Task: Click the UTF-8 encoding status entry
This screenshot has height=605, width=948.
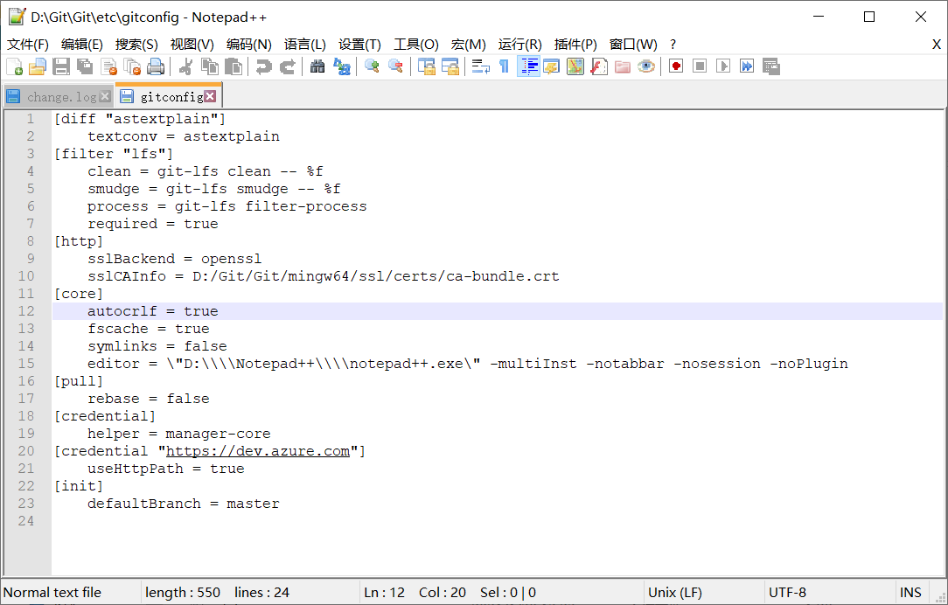Action: point(787,592)
